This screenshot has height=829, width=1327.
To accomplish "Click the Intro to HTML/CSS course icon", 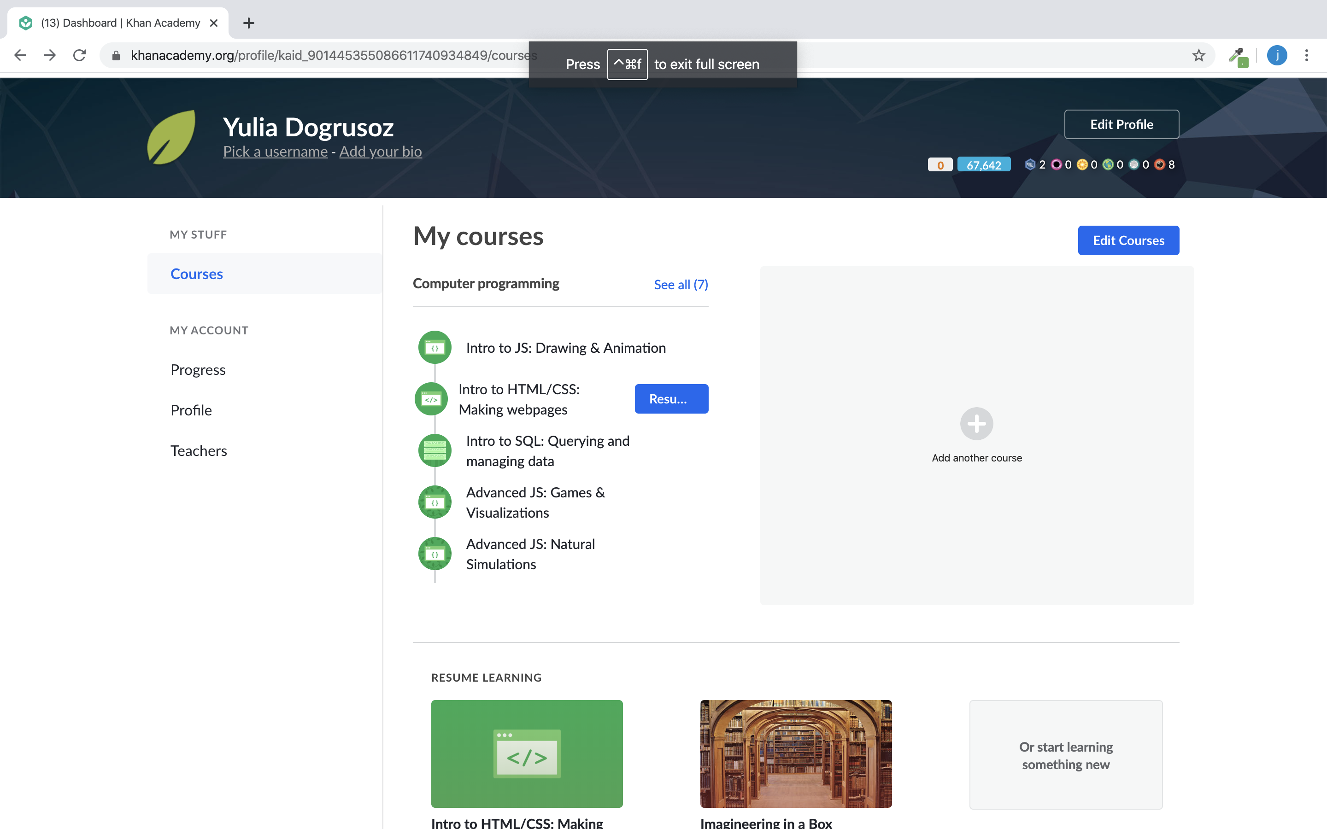I will pos(431,399).
